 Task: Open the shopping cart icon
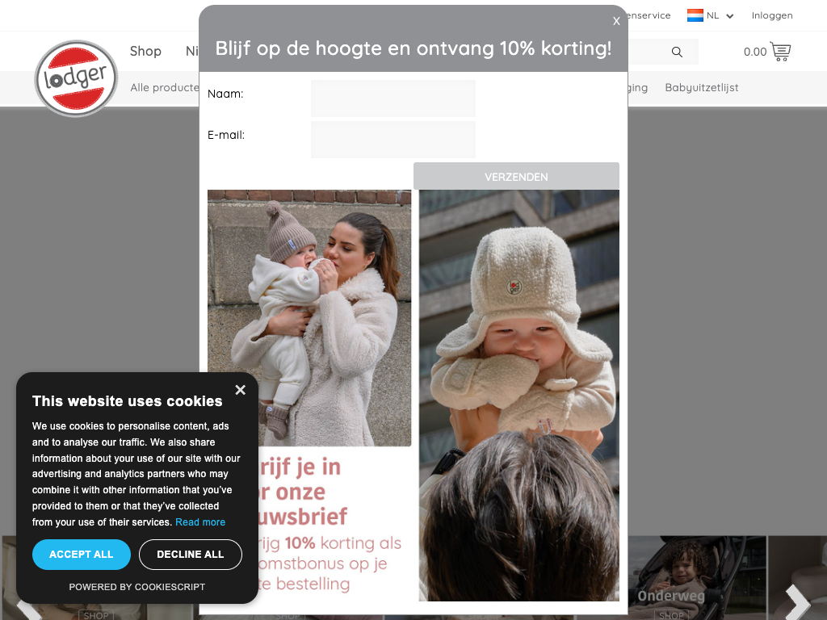779,52
